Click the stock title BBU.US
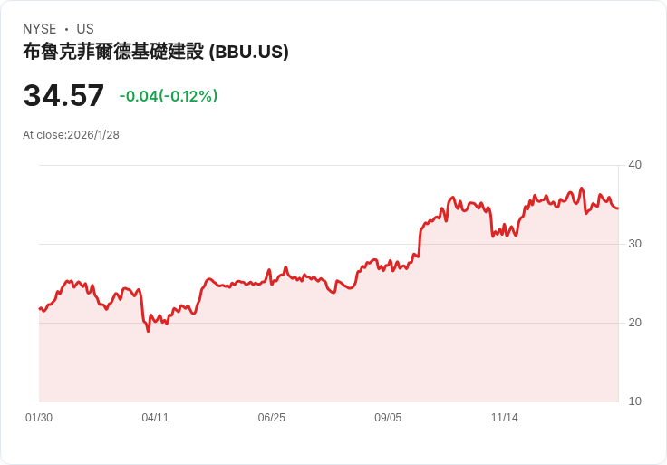This screenshot has width=667, height=465. (155, 52)
